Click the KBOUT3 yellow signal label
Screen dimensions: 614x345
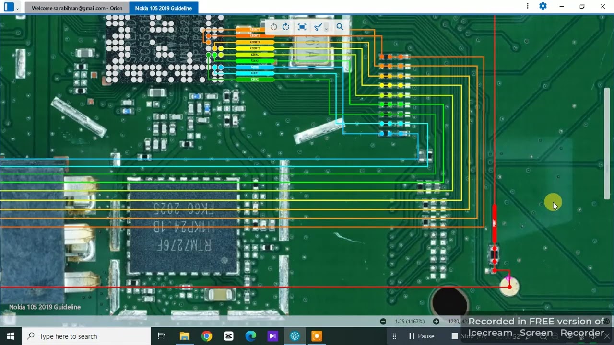(255, 48)
